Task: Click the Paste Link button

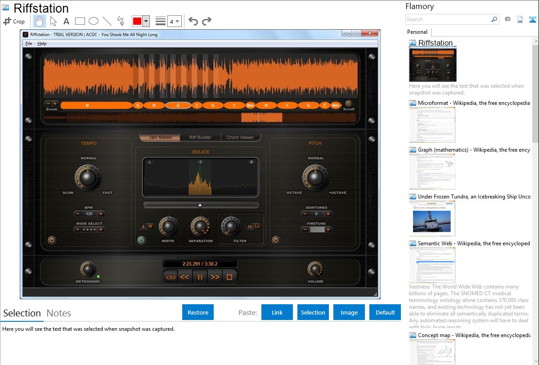Action: (277, 312)
